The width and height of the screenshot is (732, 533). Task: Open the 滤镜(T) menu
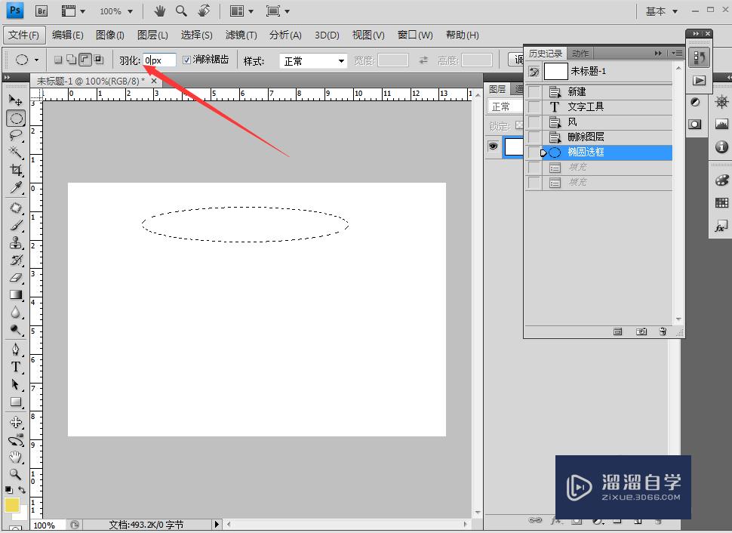click(241, 35)
